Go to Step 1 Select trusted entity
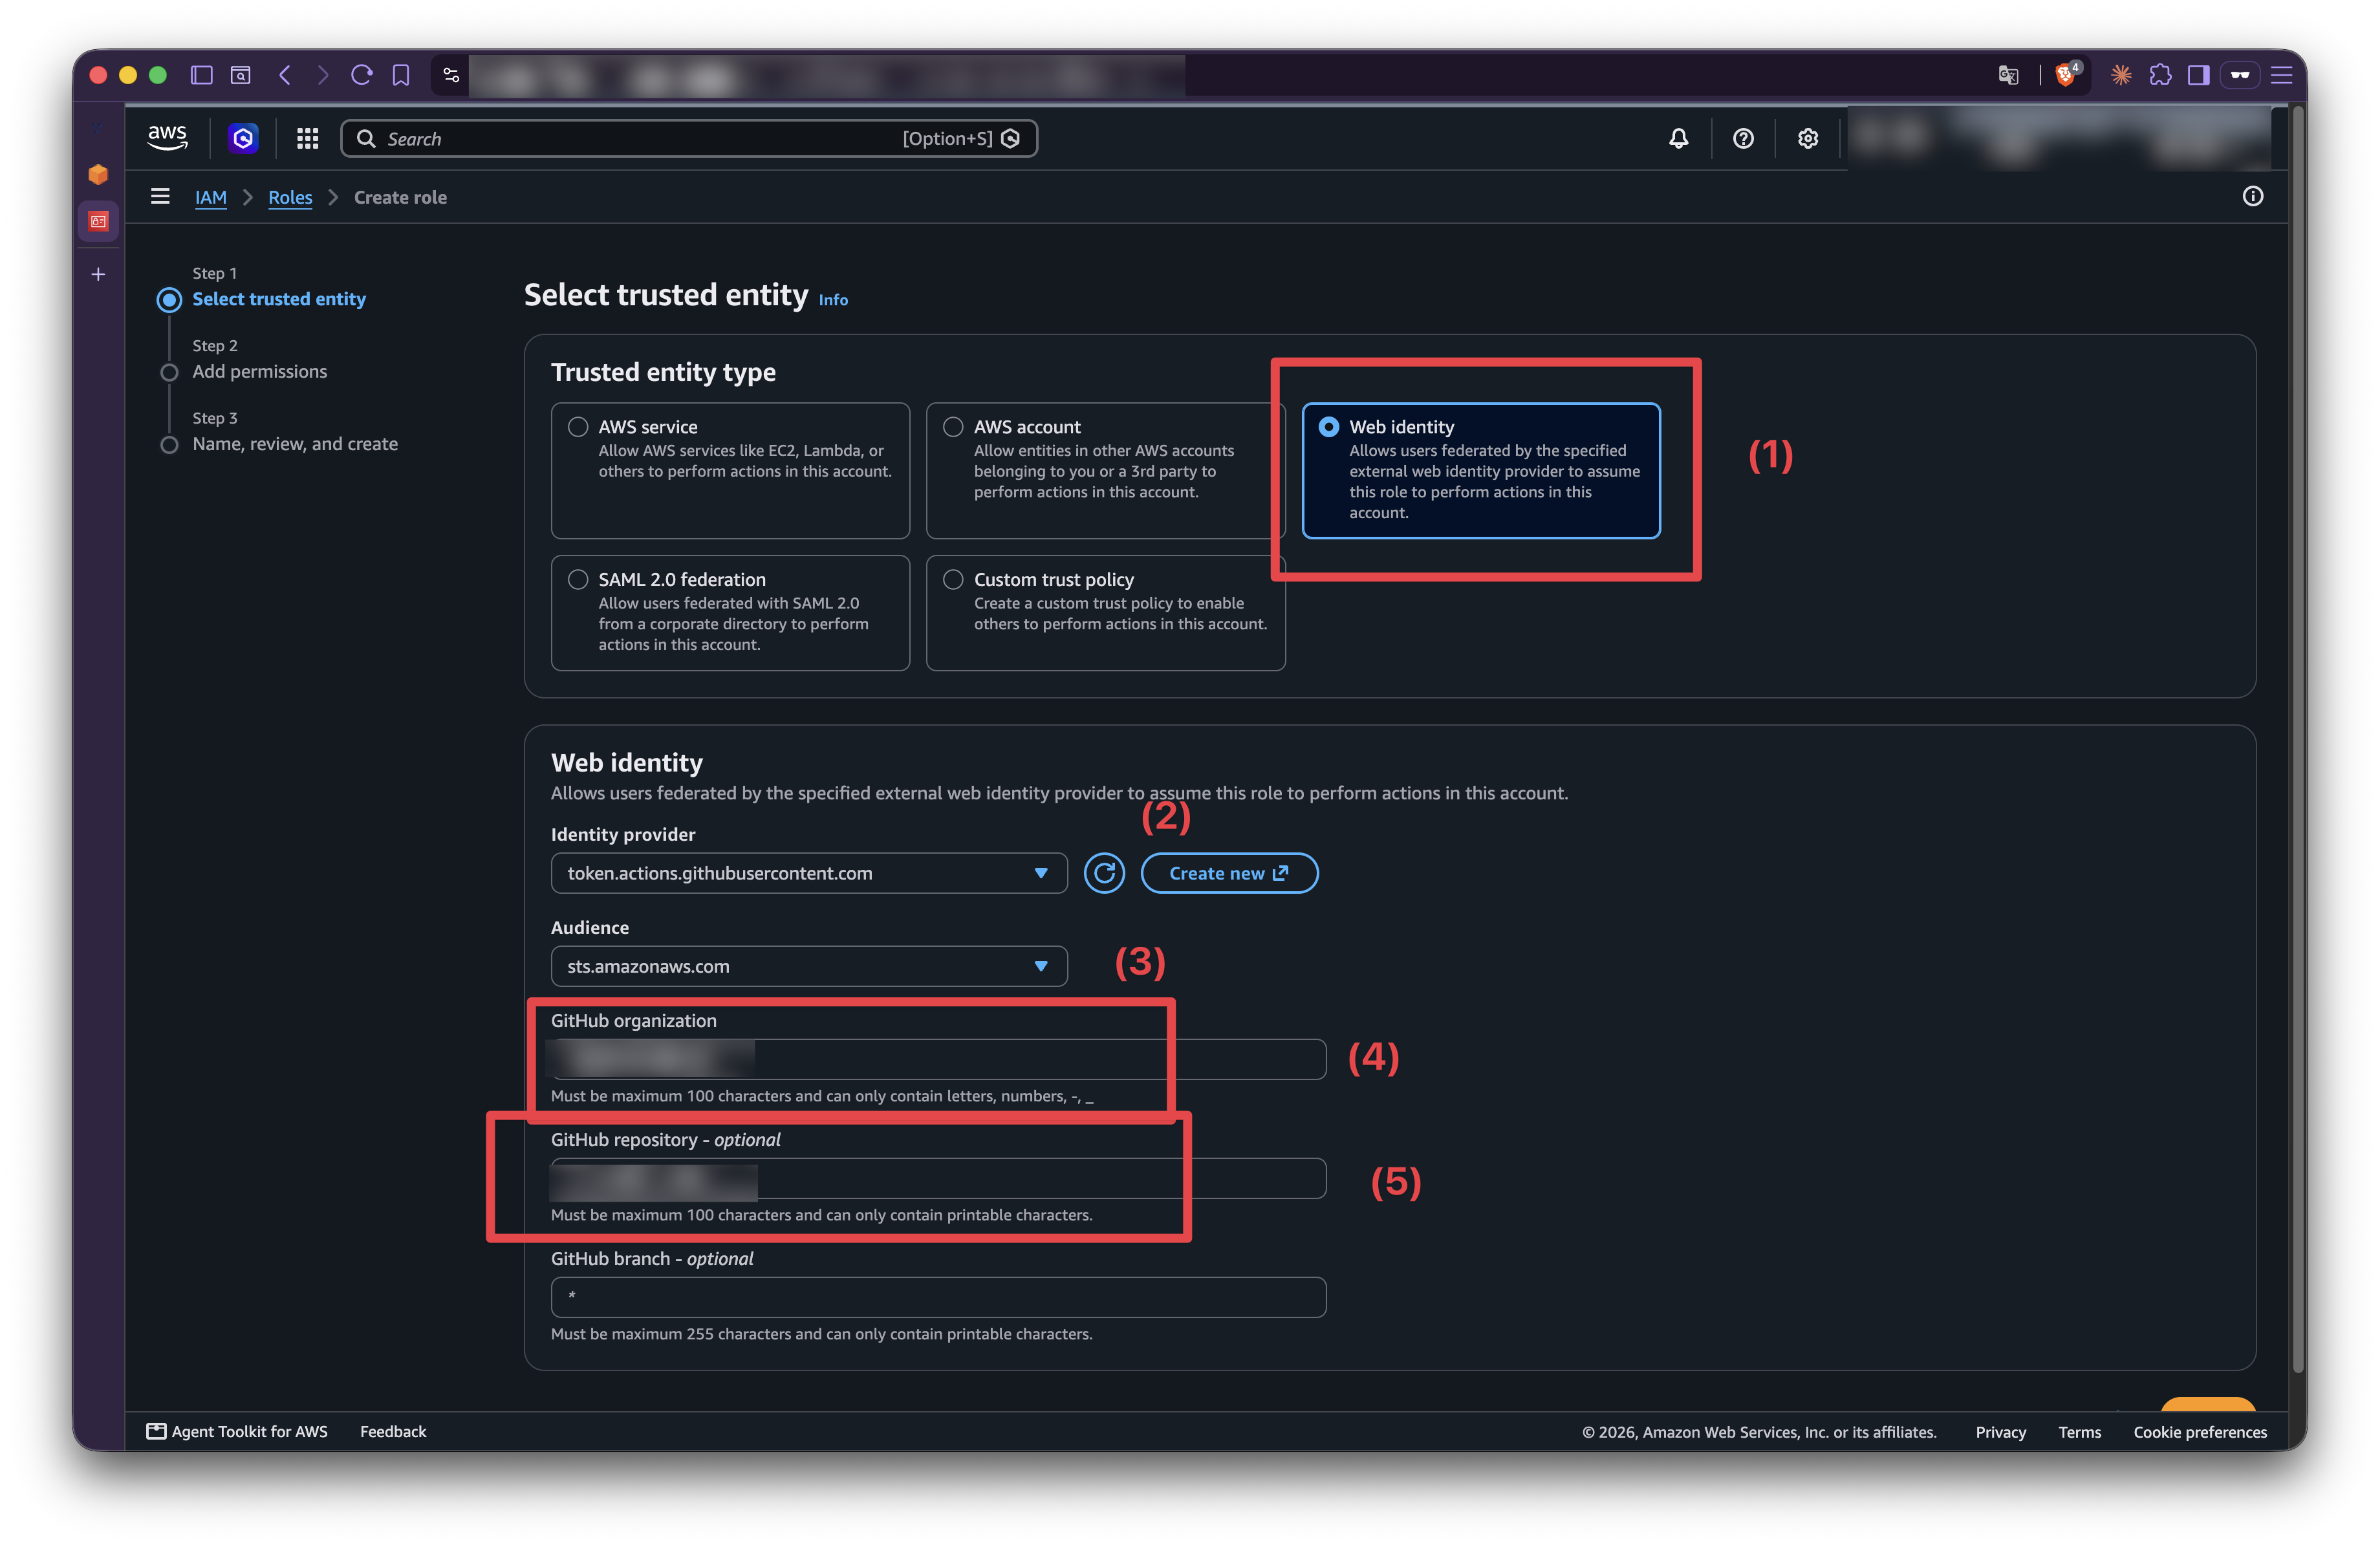The width and height of the screenshot is (2380, 1547). (279, 299)
